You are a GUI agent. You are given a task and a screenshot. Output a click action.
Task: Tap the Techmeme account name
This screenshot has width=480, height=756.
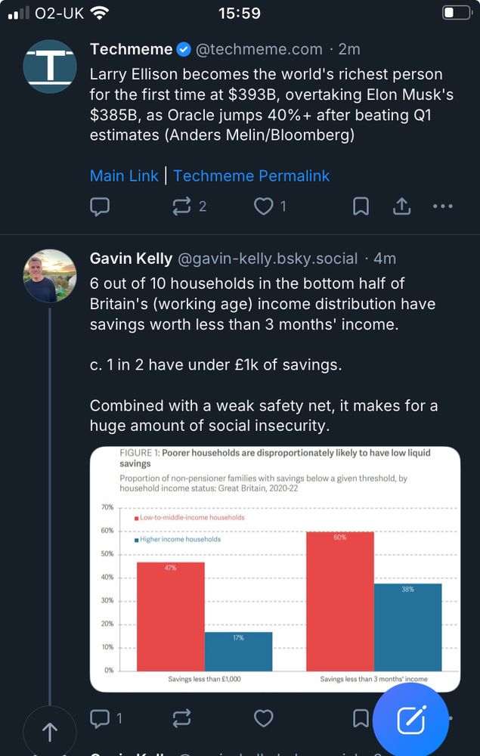point(131,49)
